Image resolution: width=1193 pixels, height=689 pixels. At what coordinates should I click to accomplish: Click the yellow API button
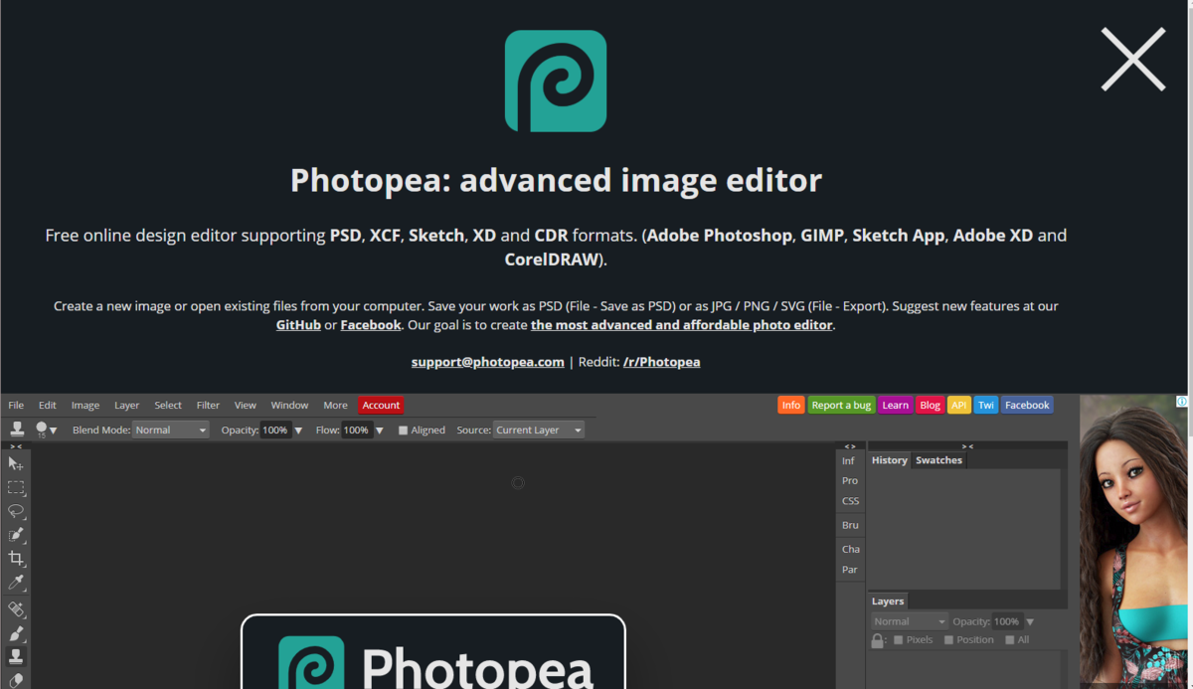click(958, 405)
